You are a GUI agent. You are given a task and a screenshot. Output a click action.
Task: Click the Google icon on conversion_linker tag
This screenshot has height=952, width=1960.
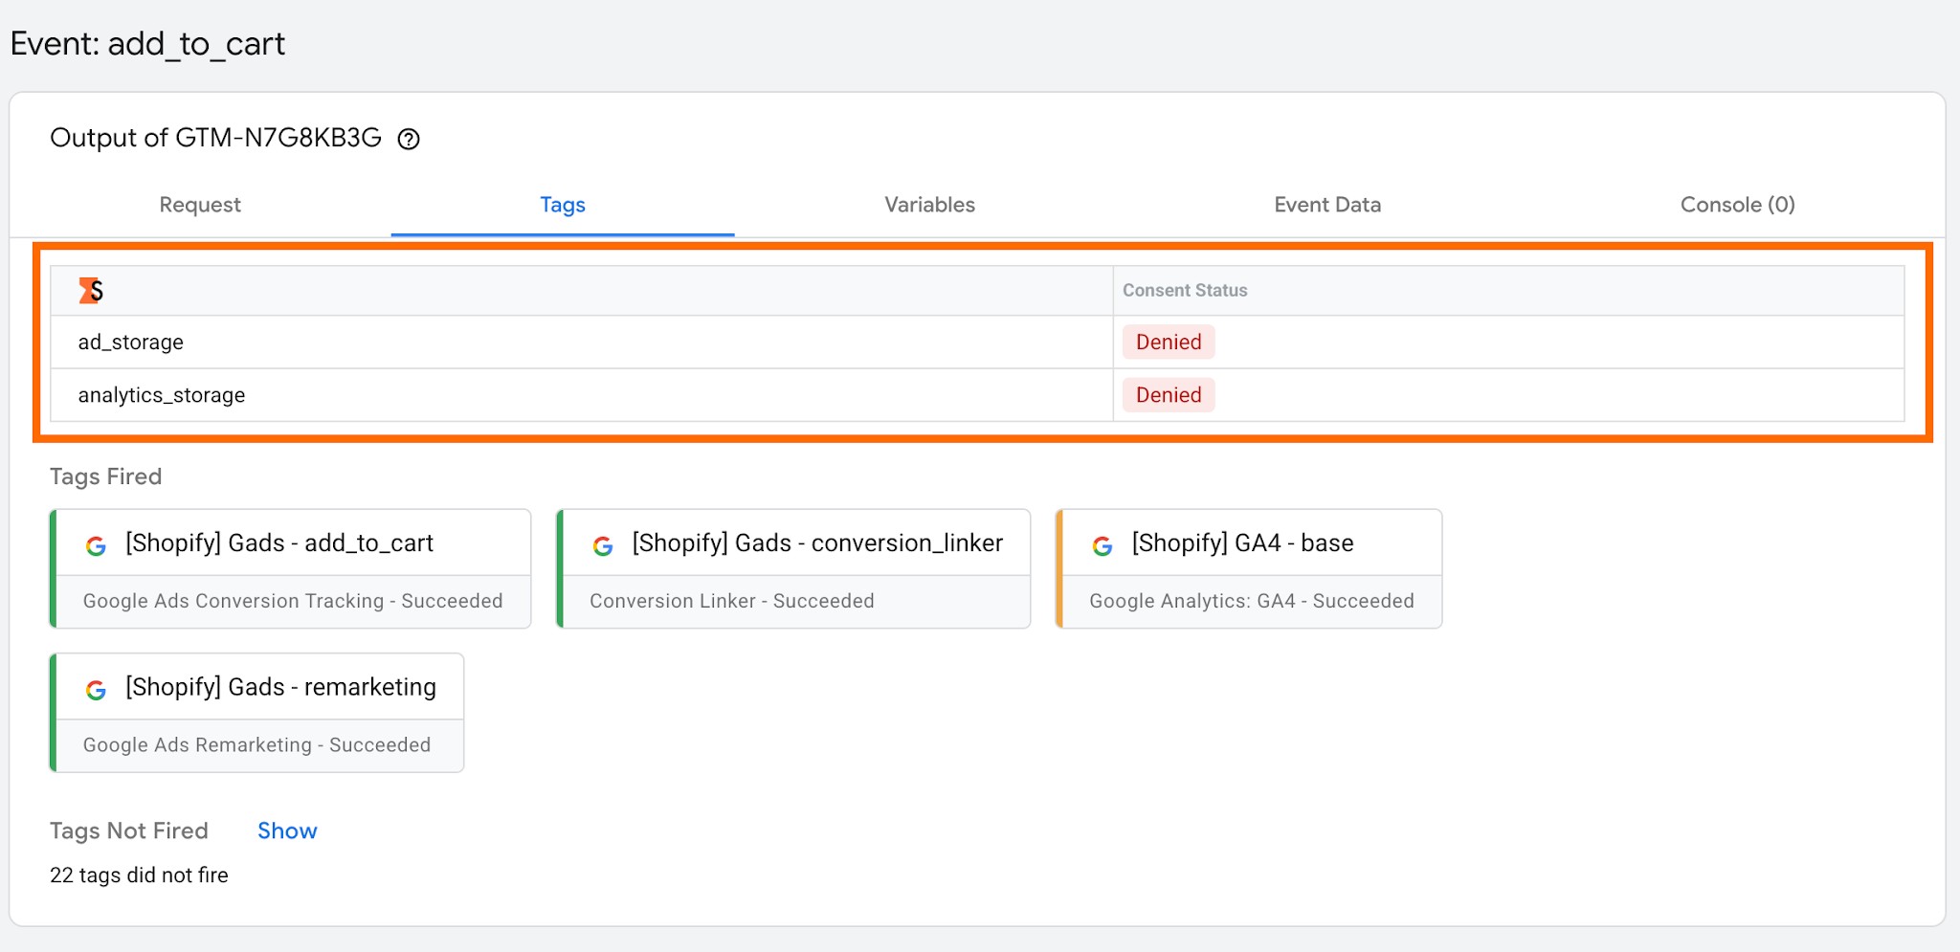603,545
